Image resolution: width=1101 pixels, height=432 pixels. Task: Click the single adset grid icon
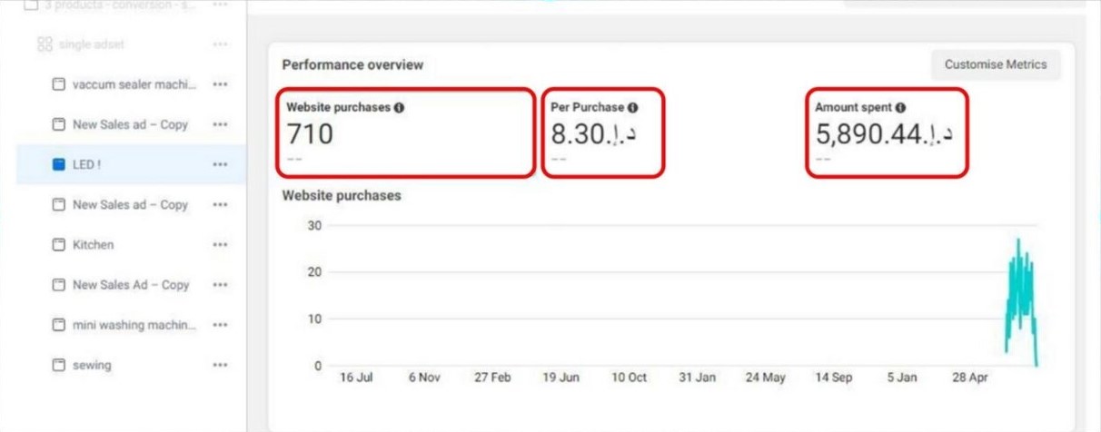(45, 44)
